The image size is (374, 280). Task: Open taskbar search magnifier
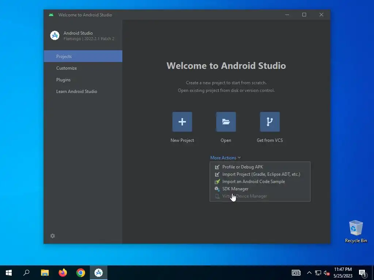click(x=26, y=273)
